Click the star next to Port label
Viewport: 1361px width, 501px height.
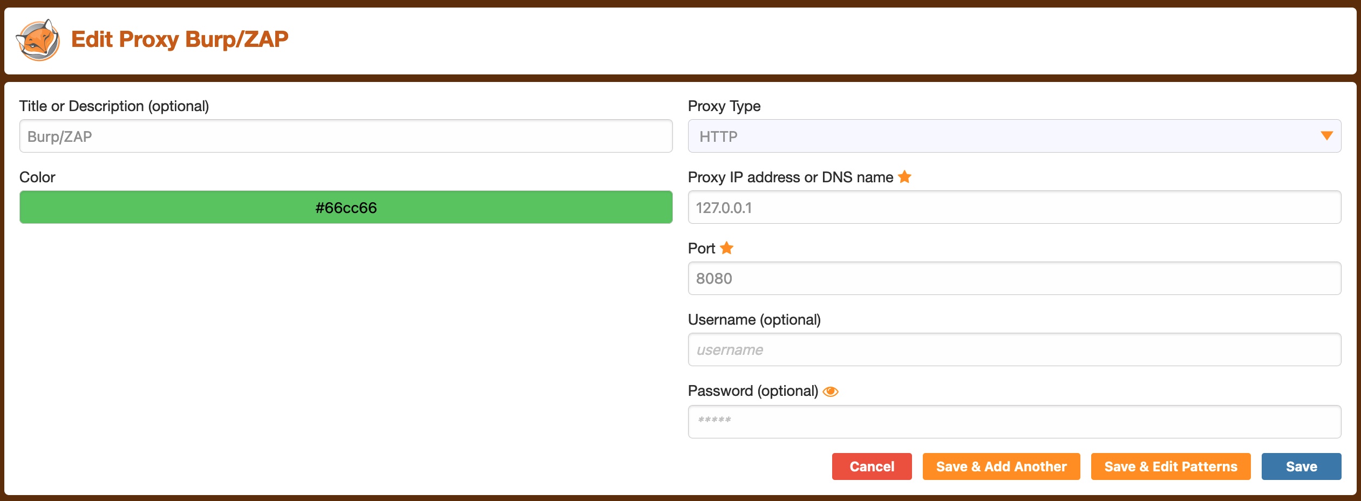727,248
